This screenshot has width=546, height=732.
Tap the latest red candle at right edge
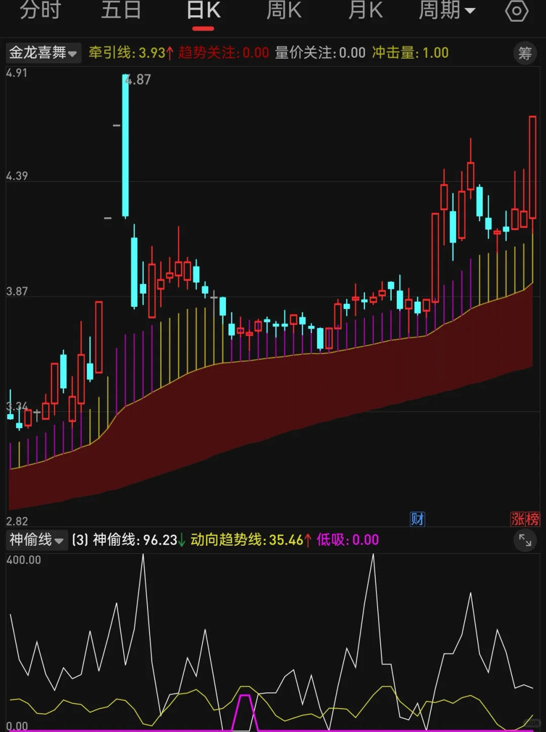[532, 167]
